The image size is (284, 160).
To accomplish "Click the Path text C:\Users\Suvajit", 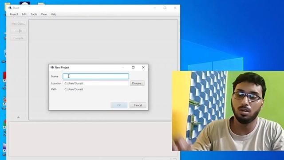I will click(x=74, y=89).
